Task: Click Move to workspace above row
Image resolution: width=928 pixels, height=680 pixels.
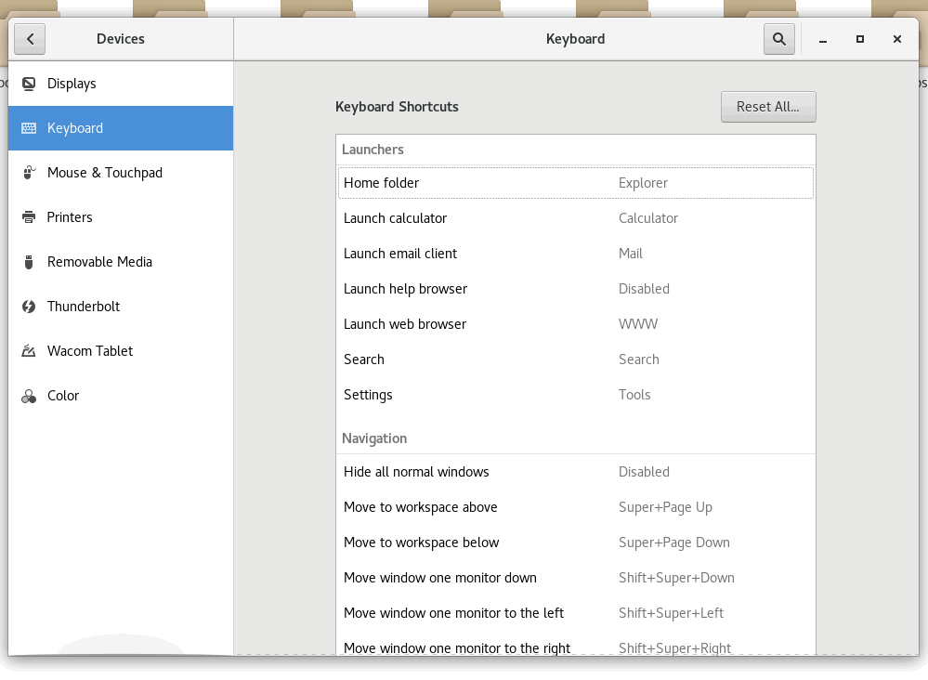Action: (575, 507)
